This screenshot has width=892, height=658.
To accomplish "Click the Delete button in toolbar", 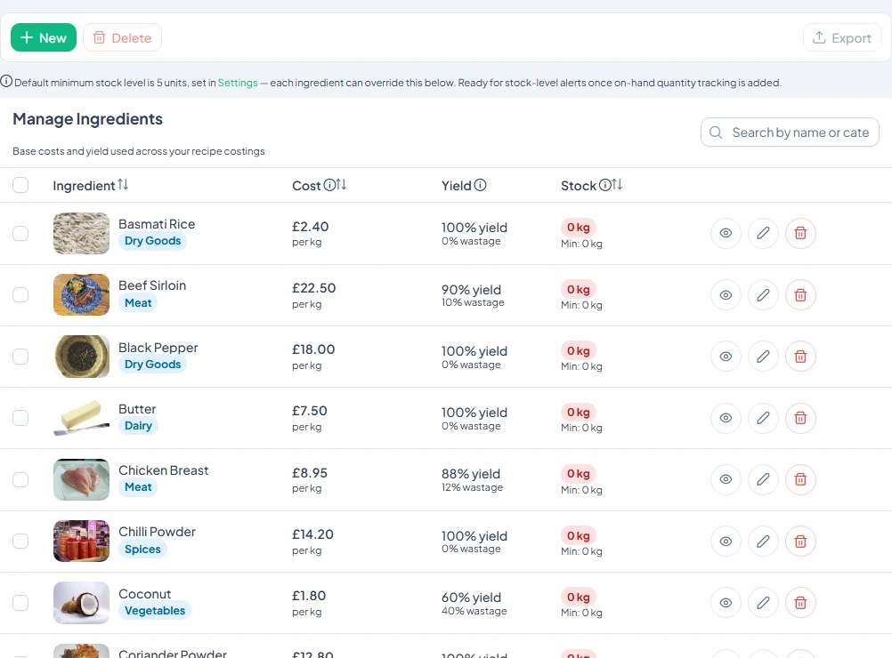I will (122, 37).
